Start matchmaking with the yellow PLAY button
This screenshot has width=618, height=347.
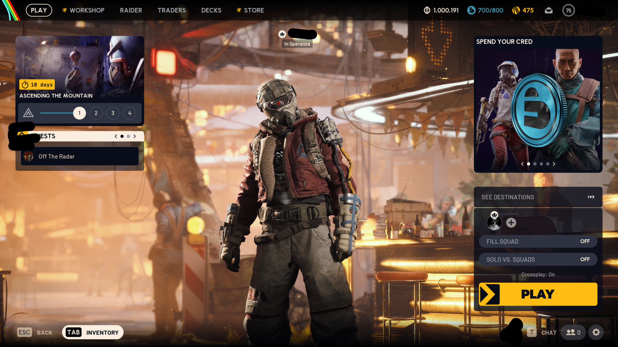[538, 294]
